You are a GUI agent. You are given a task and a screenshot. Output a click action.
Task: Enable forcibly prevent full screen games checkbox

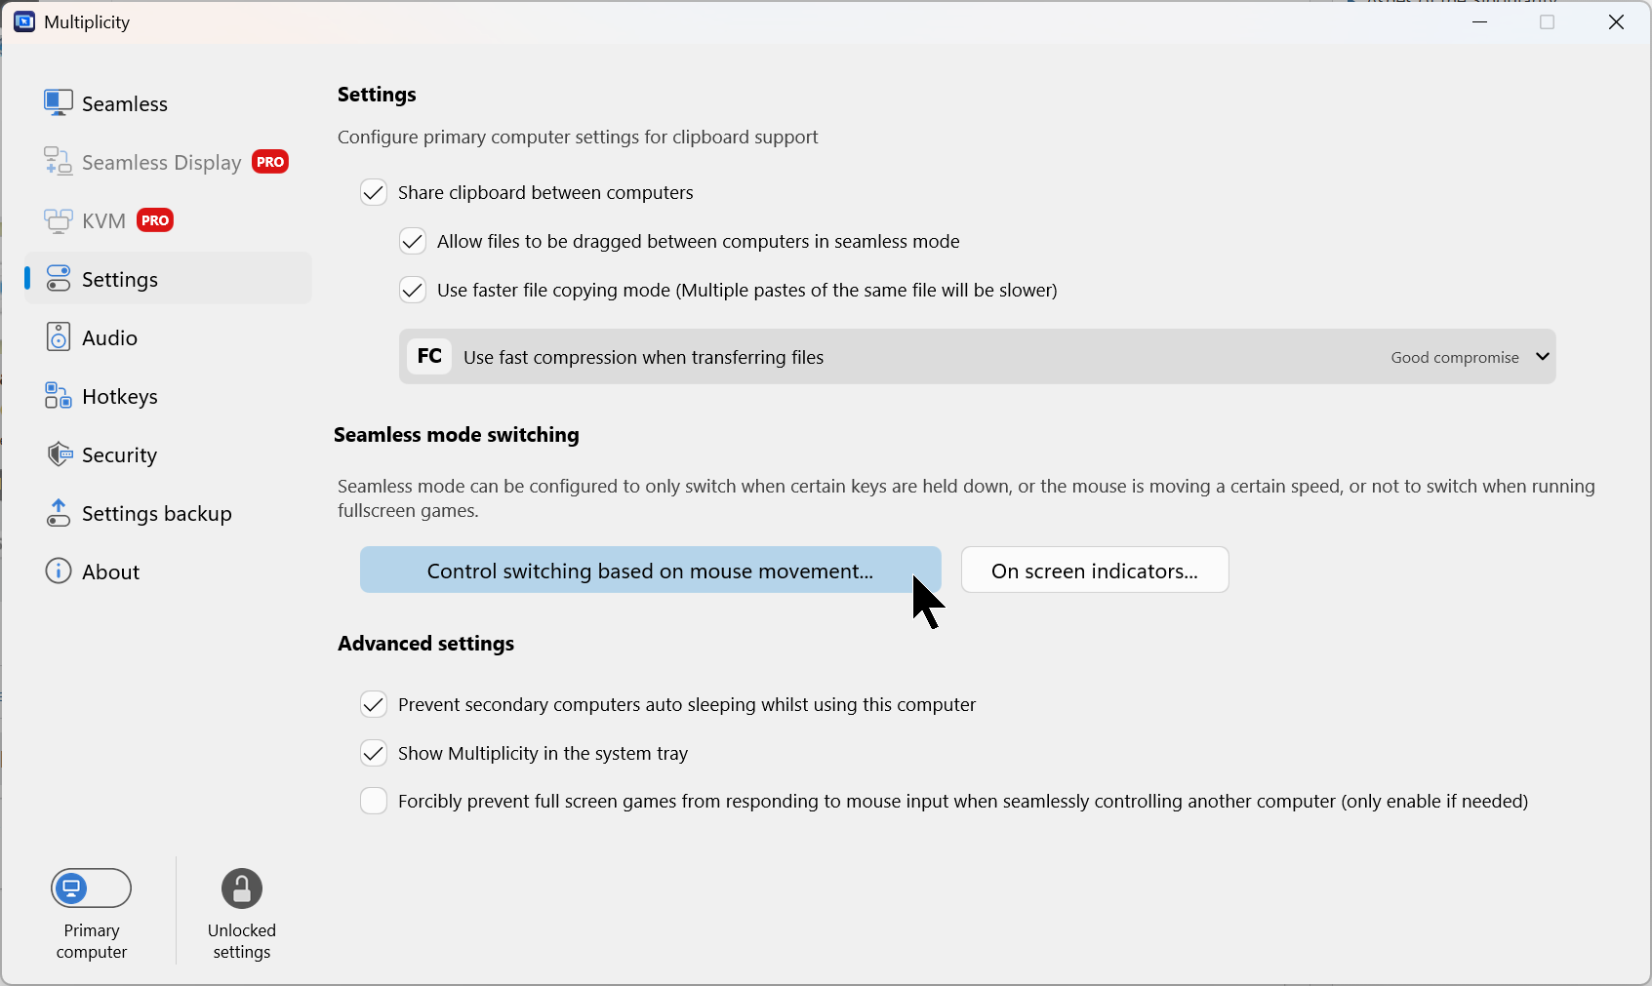374,801
